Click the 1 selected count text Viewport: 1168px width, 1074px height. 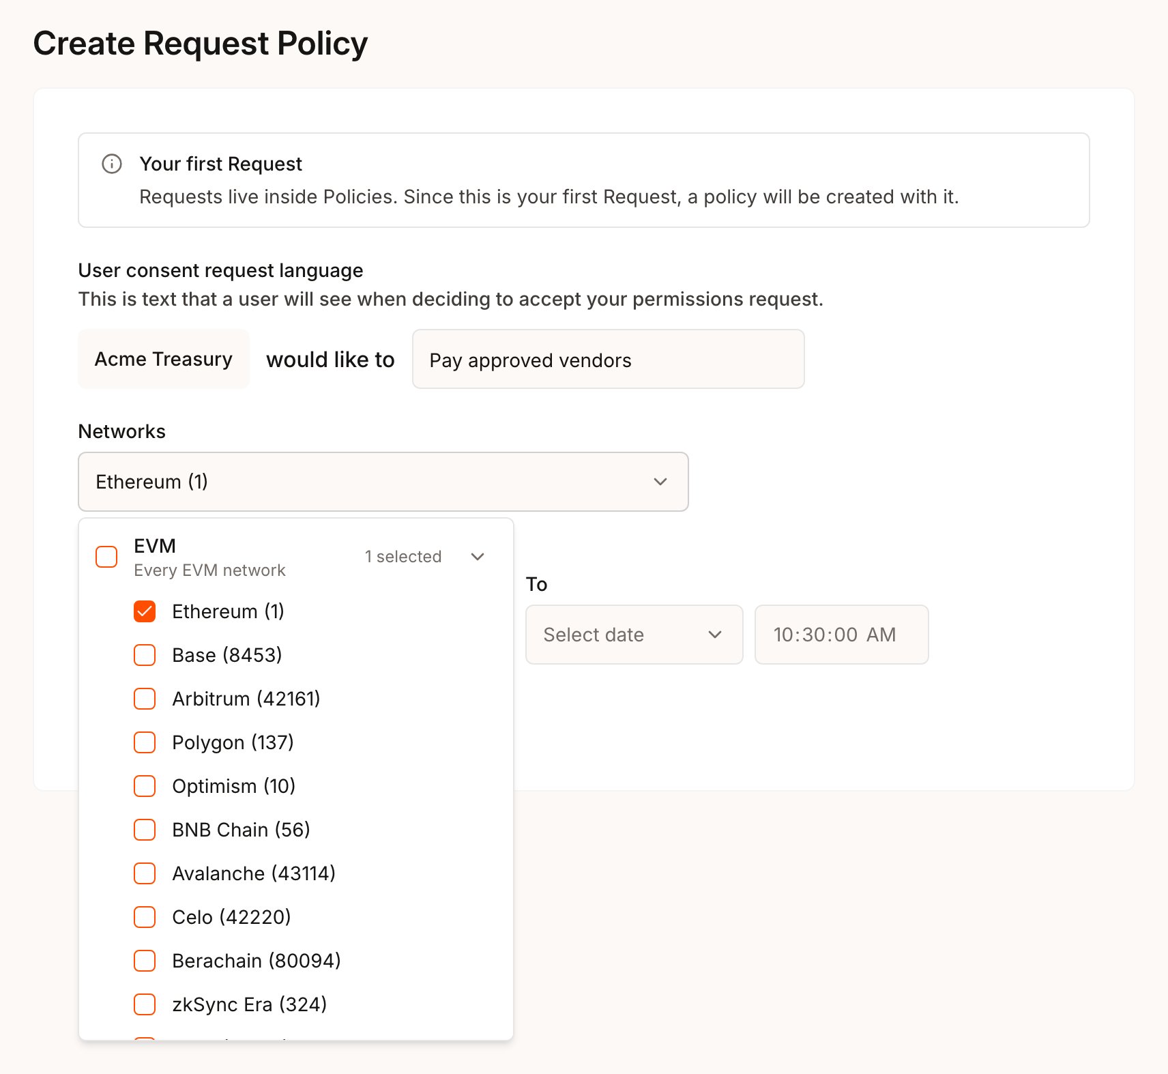pyautogui.click(x=403, y=557)
